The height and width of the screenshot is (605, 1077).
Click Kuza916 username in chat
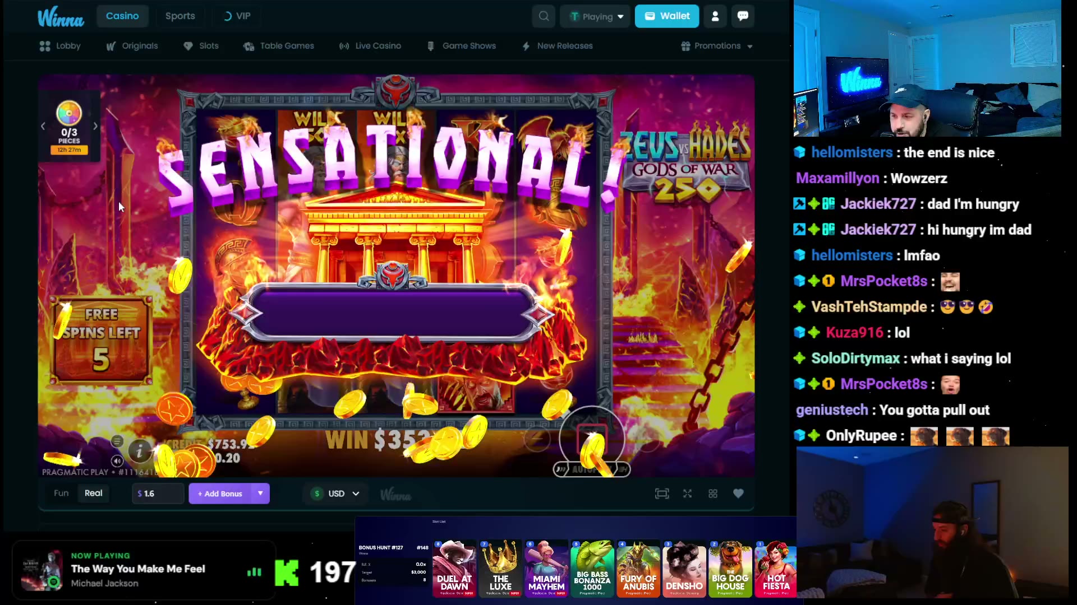coord(854,333)
